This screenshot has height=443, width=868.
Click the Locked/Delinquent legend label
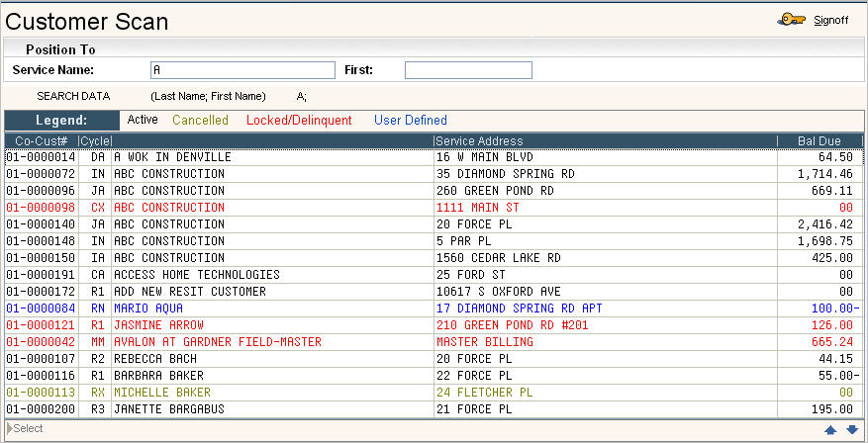[299, 120]
